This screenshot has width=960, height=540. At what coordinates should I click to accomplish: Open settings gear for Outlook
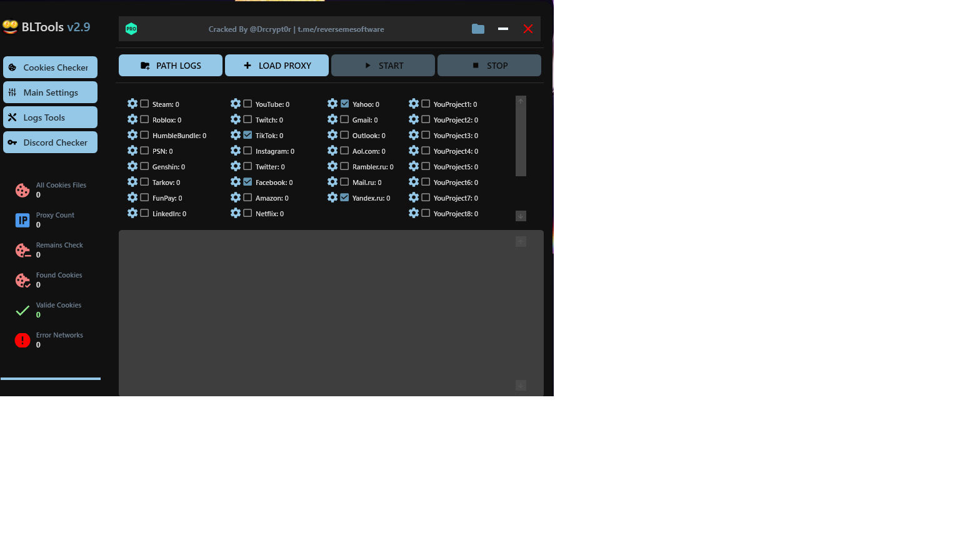coord(332,135)
